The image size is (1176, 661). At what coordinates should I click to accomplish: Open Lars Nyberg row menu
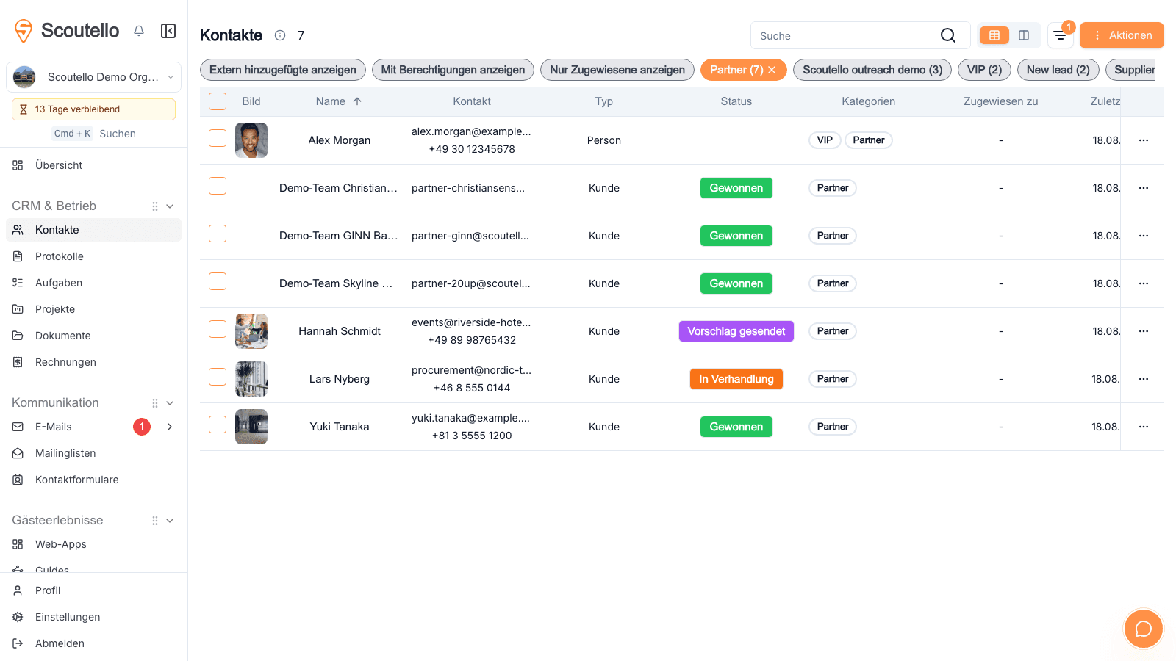(1144, 379)
